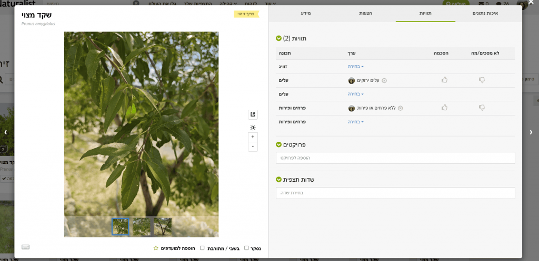
Task: Zoom in on the photo
Action: [253, 137]
